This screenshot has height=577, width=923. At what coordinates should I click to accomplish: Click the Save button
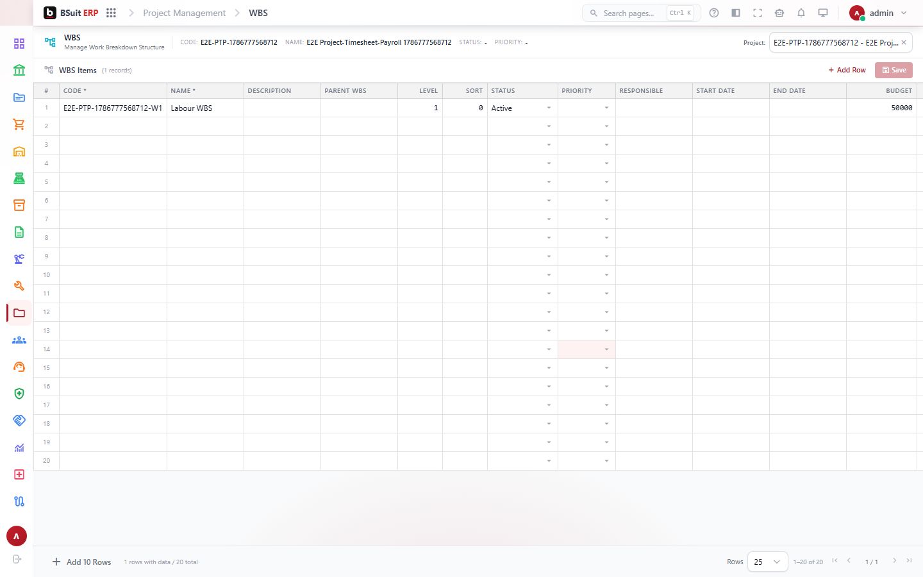[x=894, y=70]
